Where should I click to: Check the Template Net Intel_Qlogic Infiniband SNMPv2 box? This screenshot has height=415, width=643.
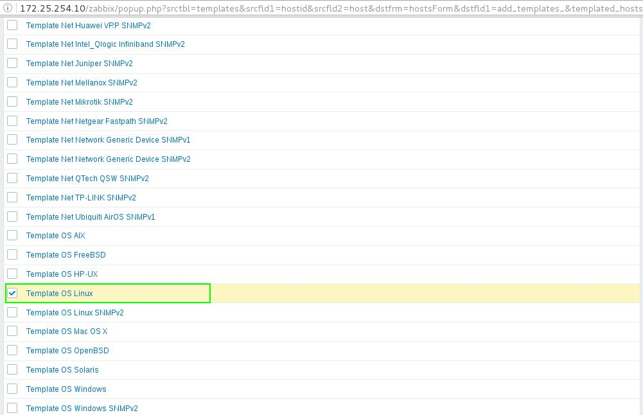(12, 44)
